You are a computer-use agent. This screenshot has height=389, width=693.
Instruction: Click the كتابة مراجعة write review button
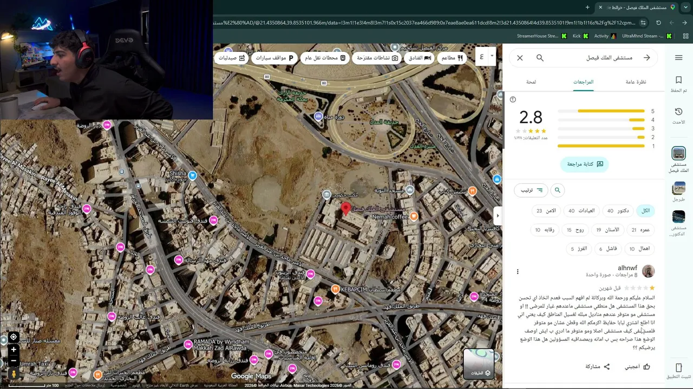585,164
